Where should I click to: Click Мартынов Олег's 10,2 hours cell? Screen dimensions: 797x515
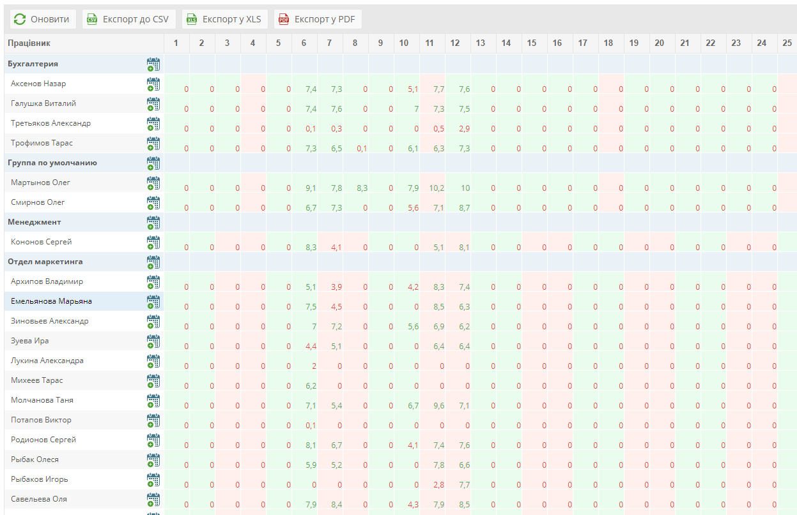tap(436, 188)
